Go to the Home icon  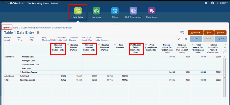(206, 3)
